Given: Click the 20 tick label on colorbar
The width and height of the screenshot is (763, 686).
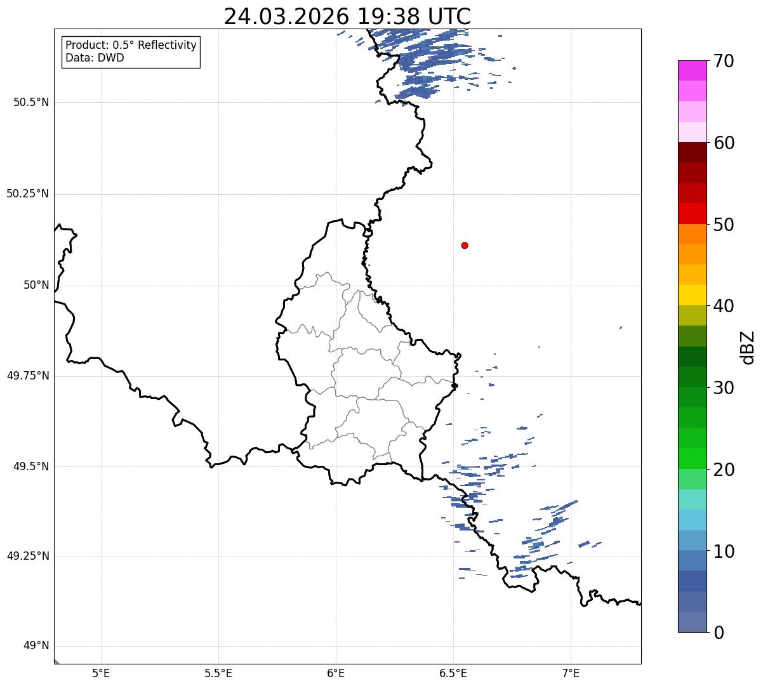Looking at the screenshot, I should tap(724, 470).
